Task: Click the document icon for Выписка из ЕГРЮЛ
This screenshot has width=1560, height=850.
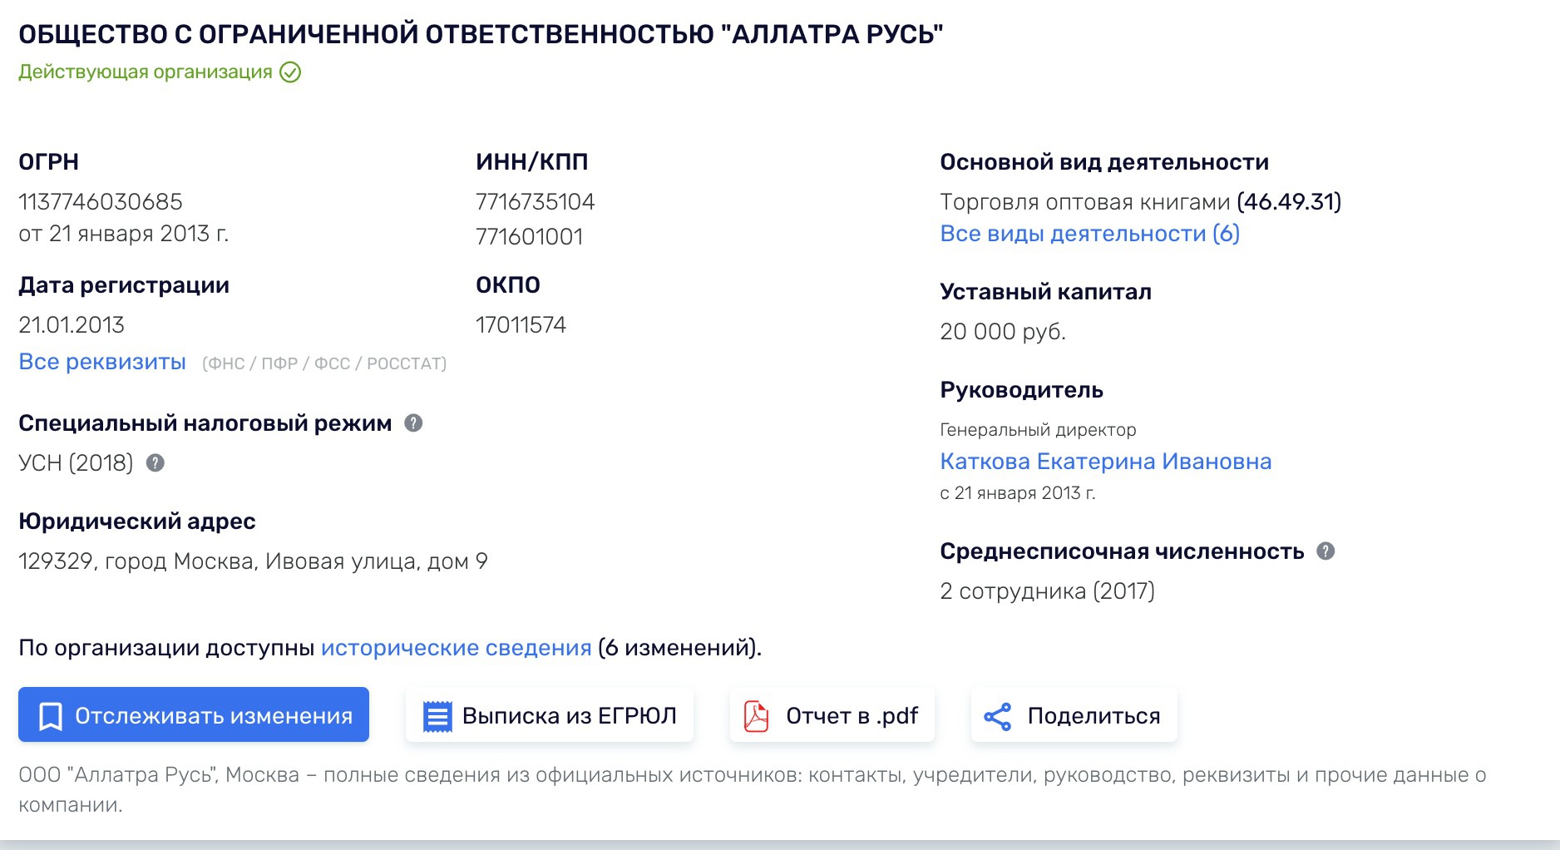Action: (x=437, y=716)
